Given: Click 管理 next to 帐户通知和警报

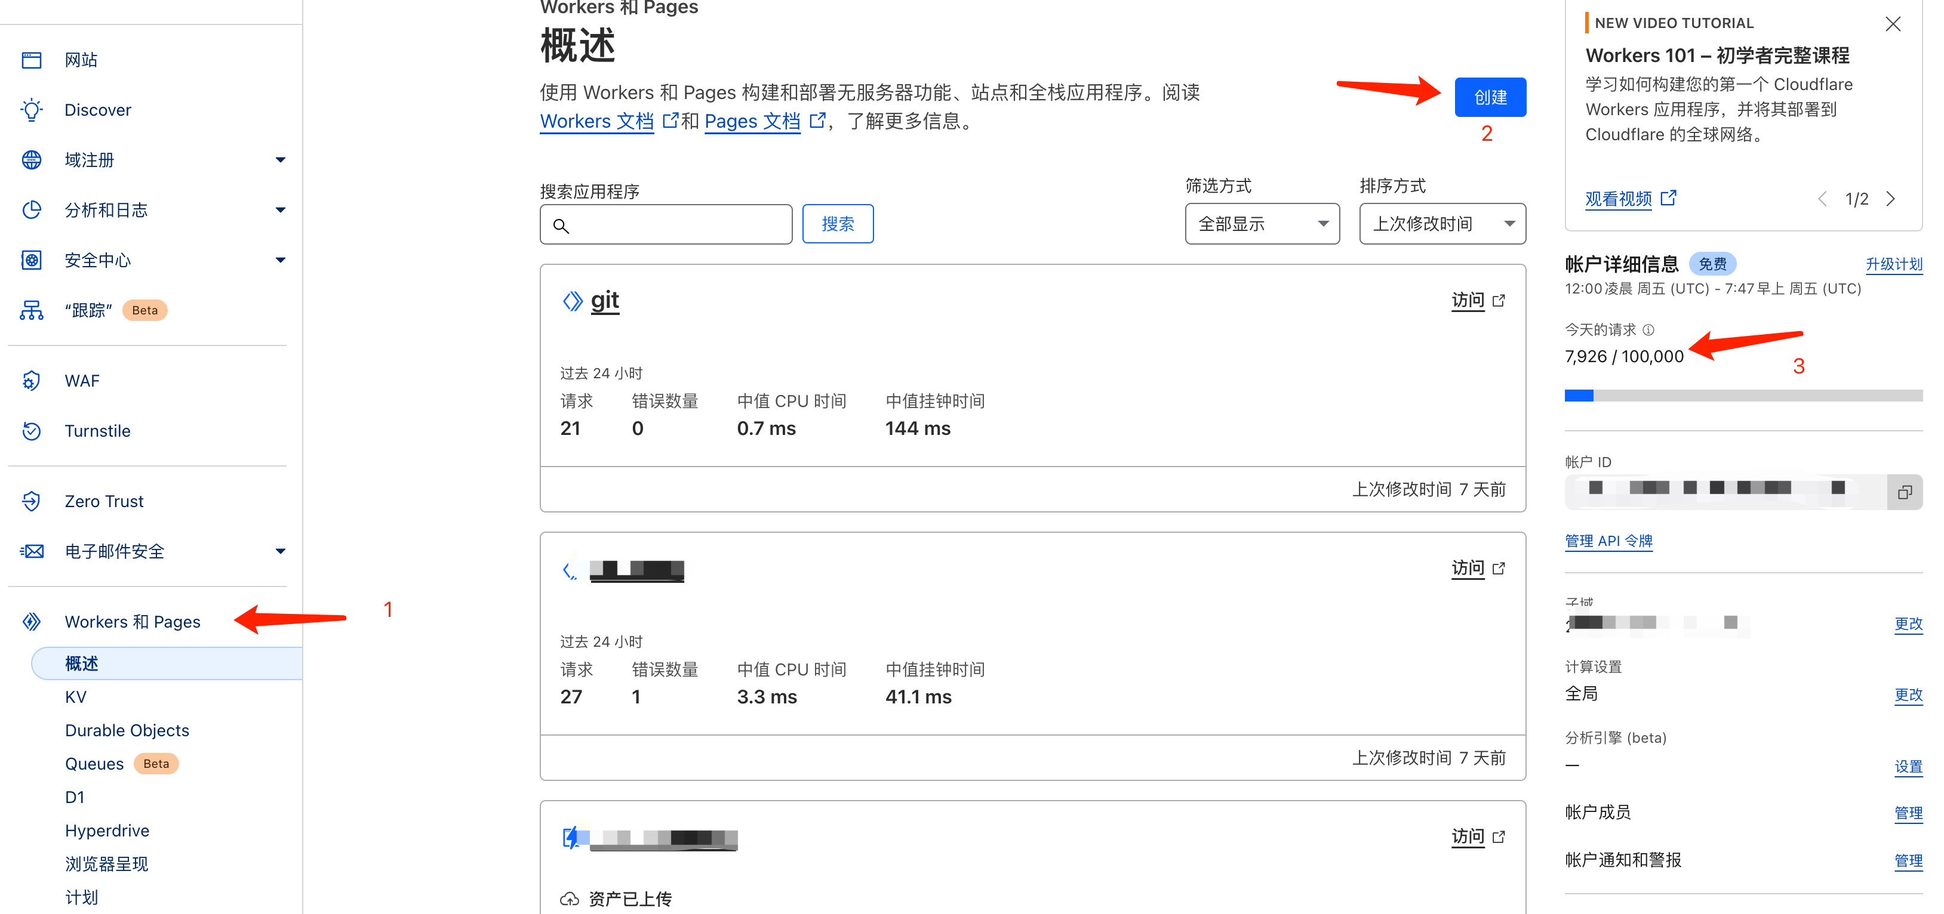Looking at the screenshot, I should [x=1909, y=860].
